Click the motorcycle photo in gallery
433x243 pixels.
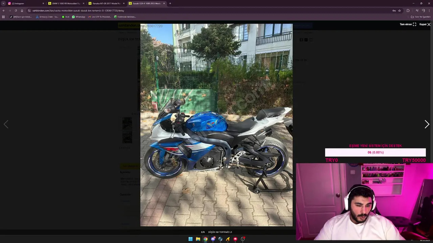(x=216, y=125)
